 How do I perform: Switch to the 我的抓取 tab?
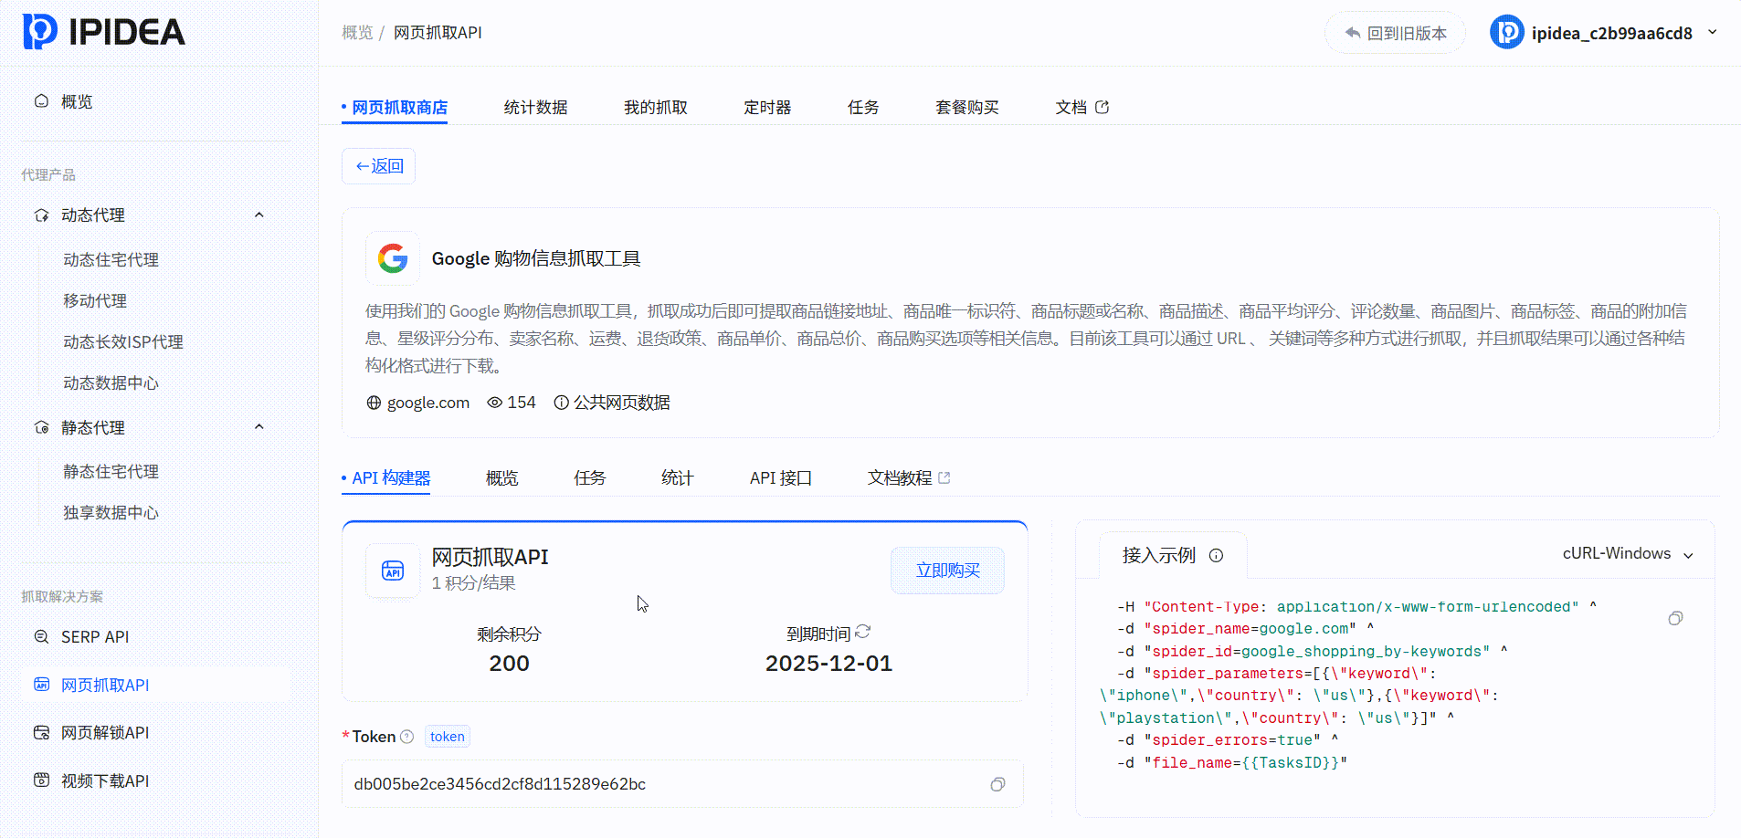[x=656, y=108]
